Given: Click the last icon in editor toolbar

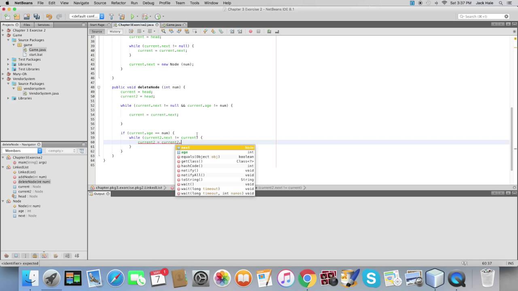Looking at the screenshot, I should pos(277,31).
